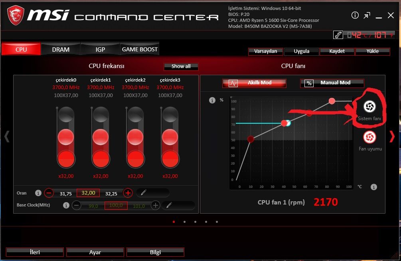Open the info icon in the title bar
The image size is (401, 261).
[x=355, y=15]
